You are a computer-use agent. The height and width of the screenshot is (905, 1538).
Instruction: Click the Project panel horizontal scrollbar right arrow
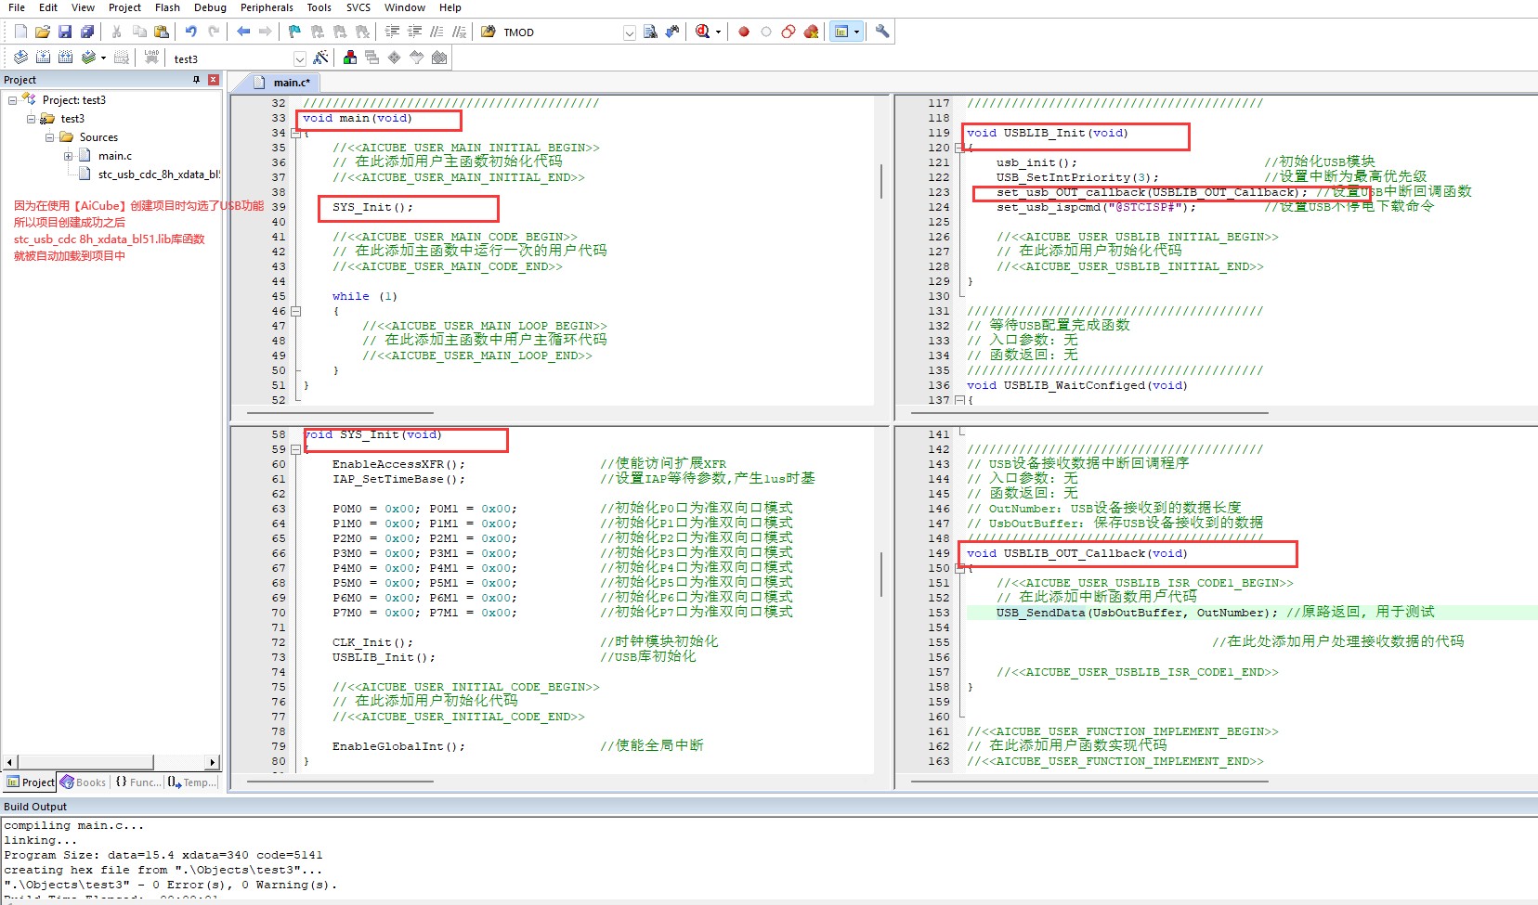[213, 762]
